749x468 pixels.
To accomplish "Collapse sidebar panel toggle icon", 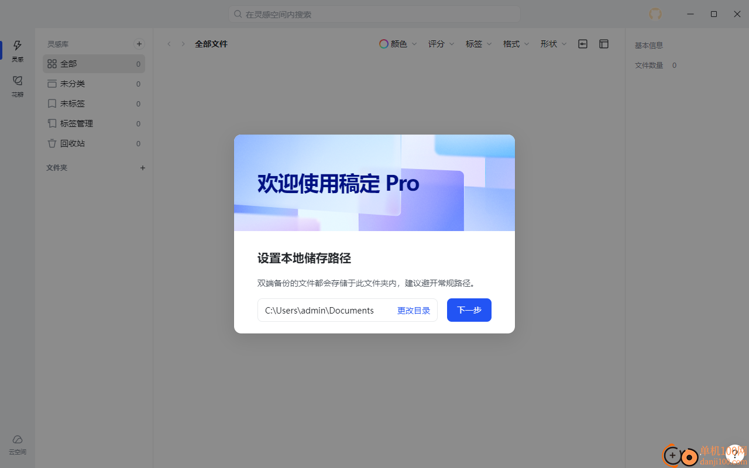I will click(x=583, y=44).
